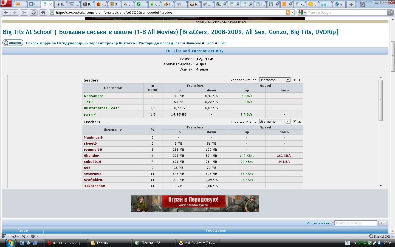Go back to the previous page
395x247 pixels.
pos(6,12)
